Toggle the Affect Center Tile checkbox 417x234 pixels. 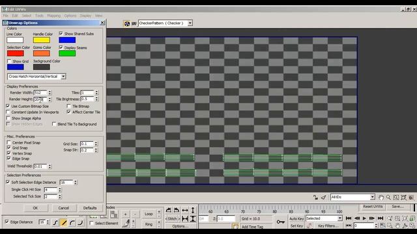(x=69, y=112)
